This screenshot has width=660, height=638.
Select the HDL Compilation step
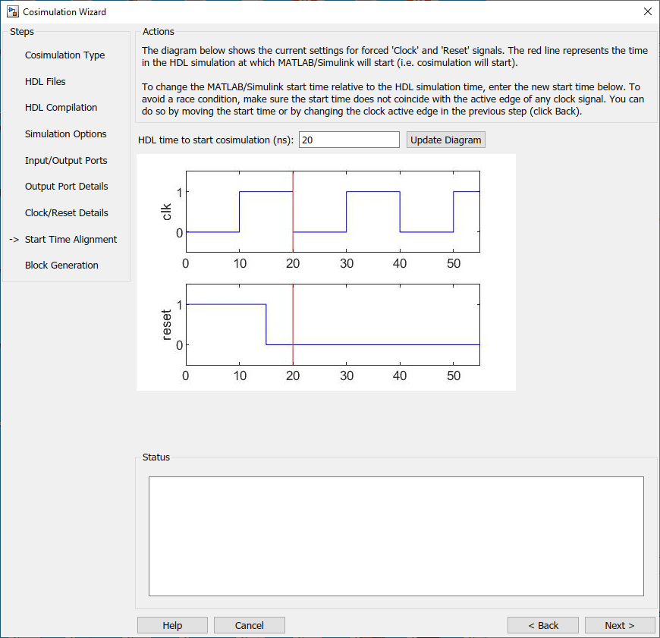[x=61, y=107]
